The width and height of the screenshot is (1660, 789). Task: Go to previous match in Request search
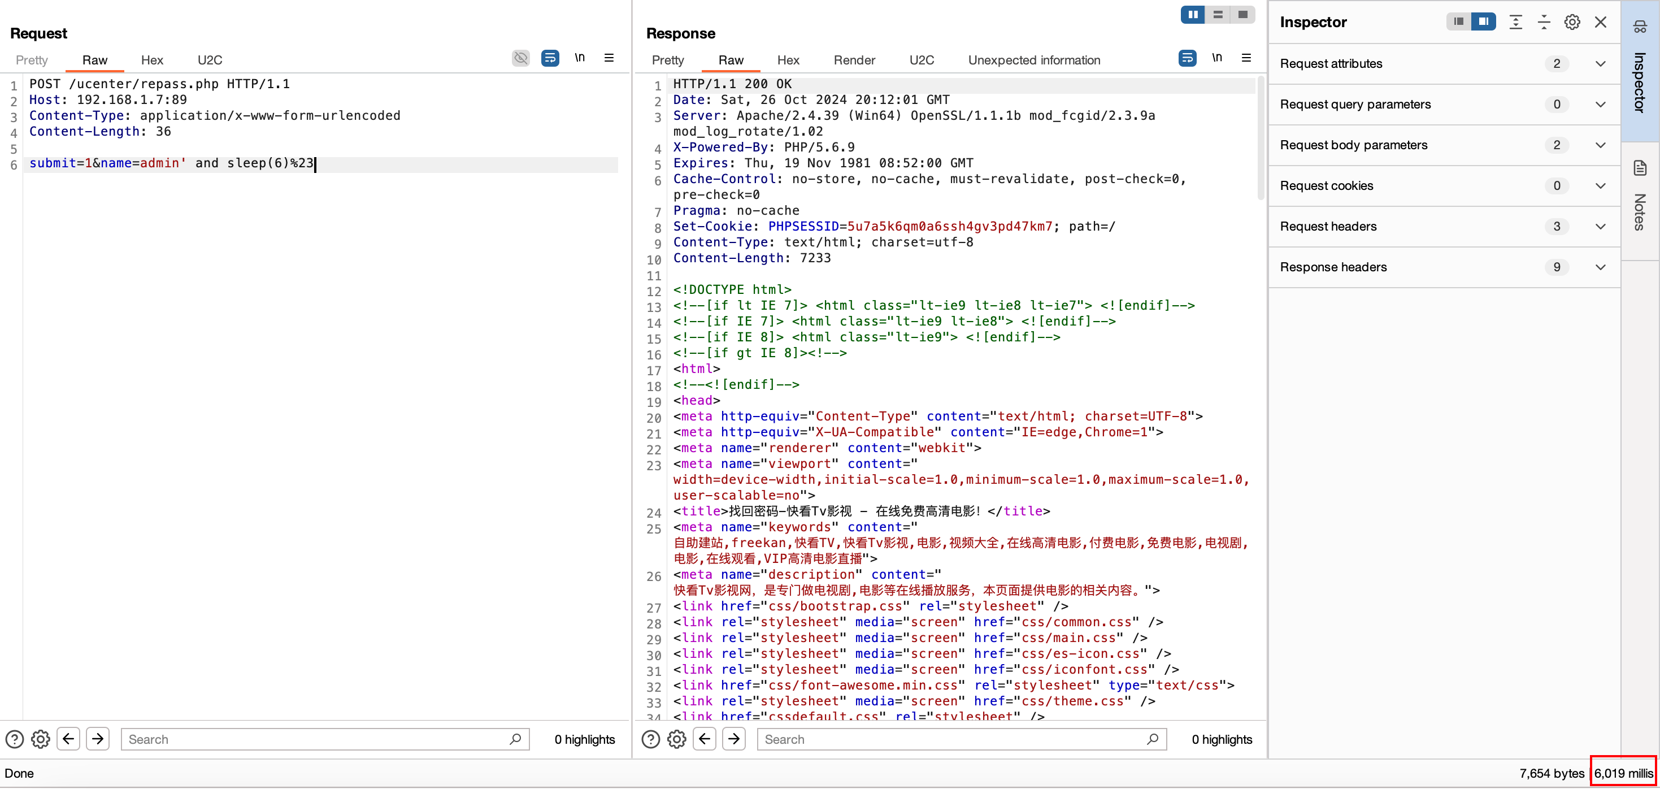[x=68, y=739]
